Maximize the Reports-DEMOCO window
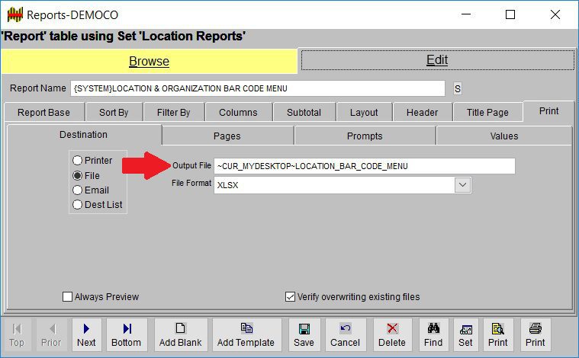The height and width of the screenshot is (358, 579). (510, 14)
